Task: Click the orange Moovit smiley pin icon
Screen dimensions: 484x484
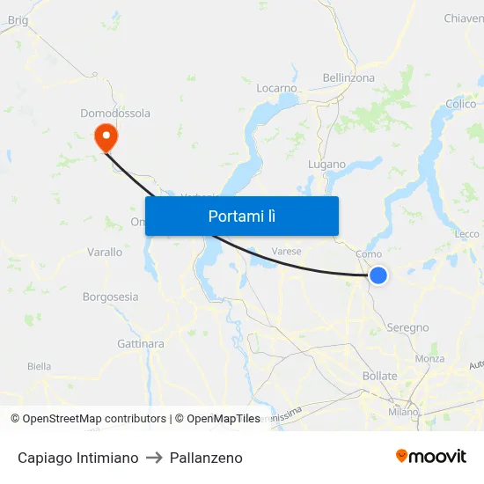Action: (401, 456)
